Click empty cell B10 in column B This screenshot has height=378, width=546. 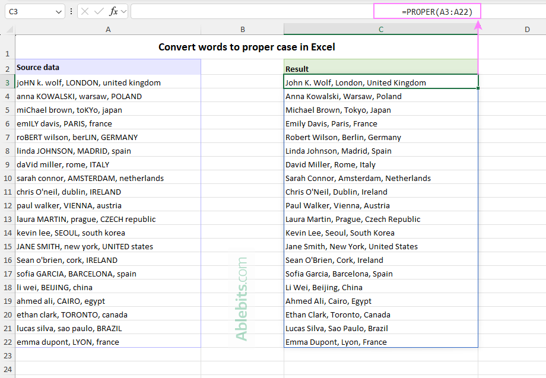242,178
